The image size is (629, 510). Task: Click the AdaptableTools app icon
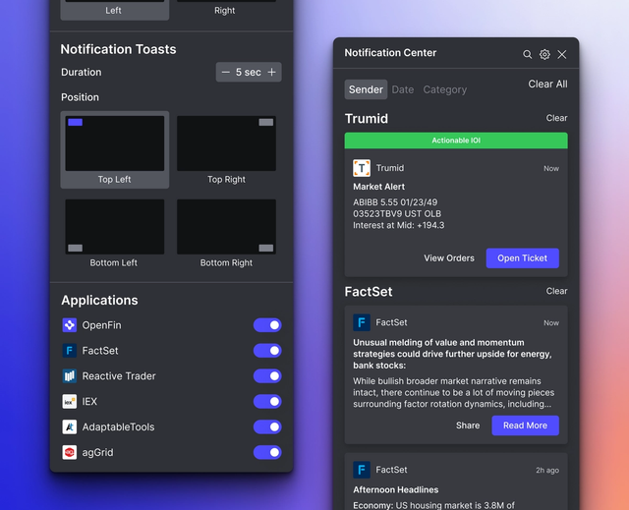(x=70, y=427)
